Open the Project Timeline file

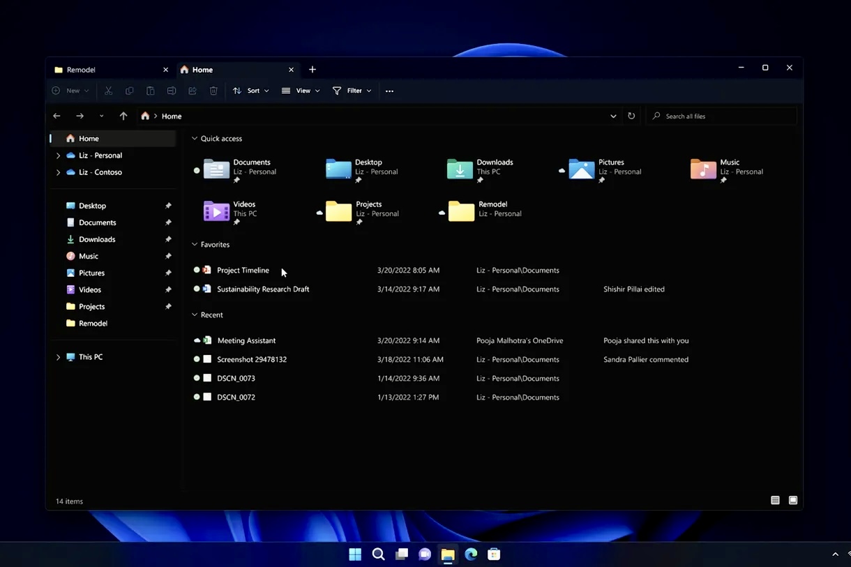coord(243,270)
